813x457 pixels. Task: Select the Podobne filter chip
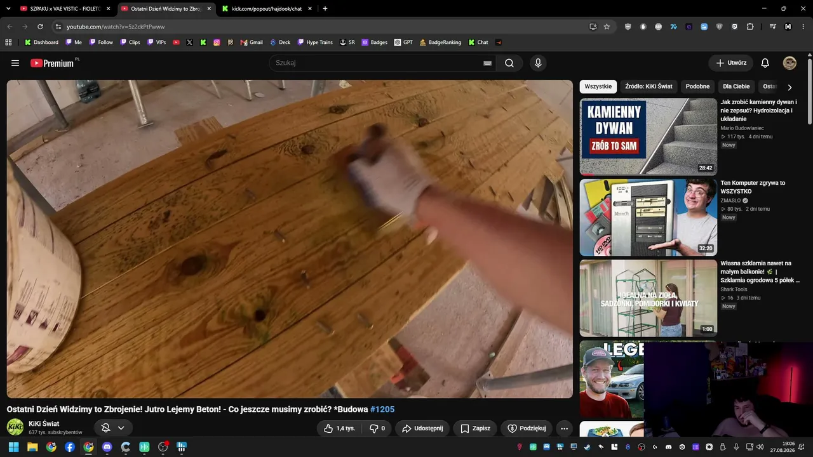pos(697,86)
